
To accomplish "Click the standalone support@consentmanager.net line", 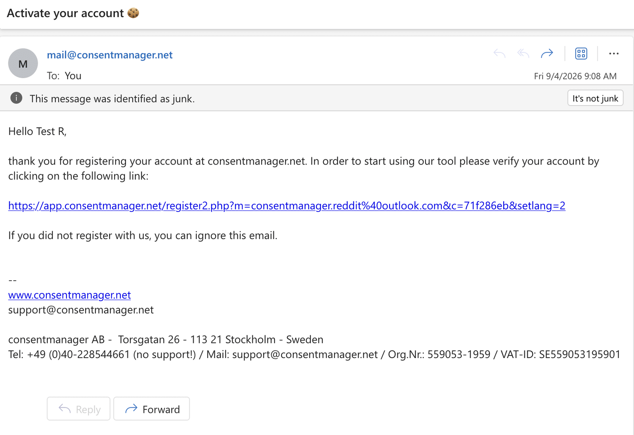I will [81, 310].
